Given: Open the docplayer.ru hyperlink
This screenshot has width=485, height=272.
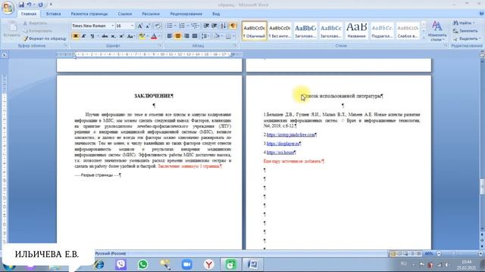Looking at the screenshot, I should click(283, 144).
